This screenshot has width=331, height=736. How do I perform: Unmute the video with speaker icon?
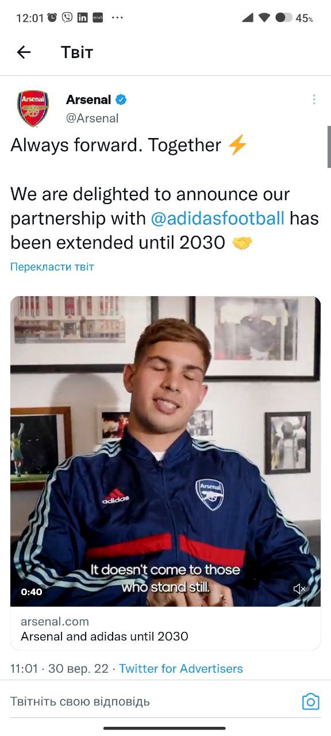click(299, 589)
